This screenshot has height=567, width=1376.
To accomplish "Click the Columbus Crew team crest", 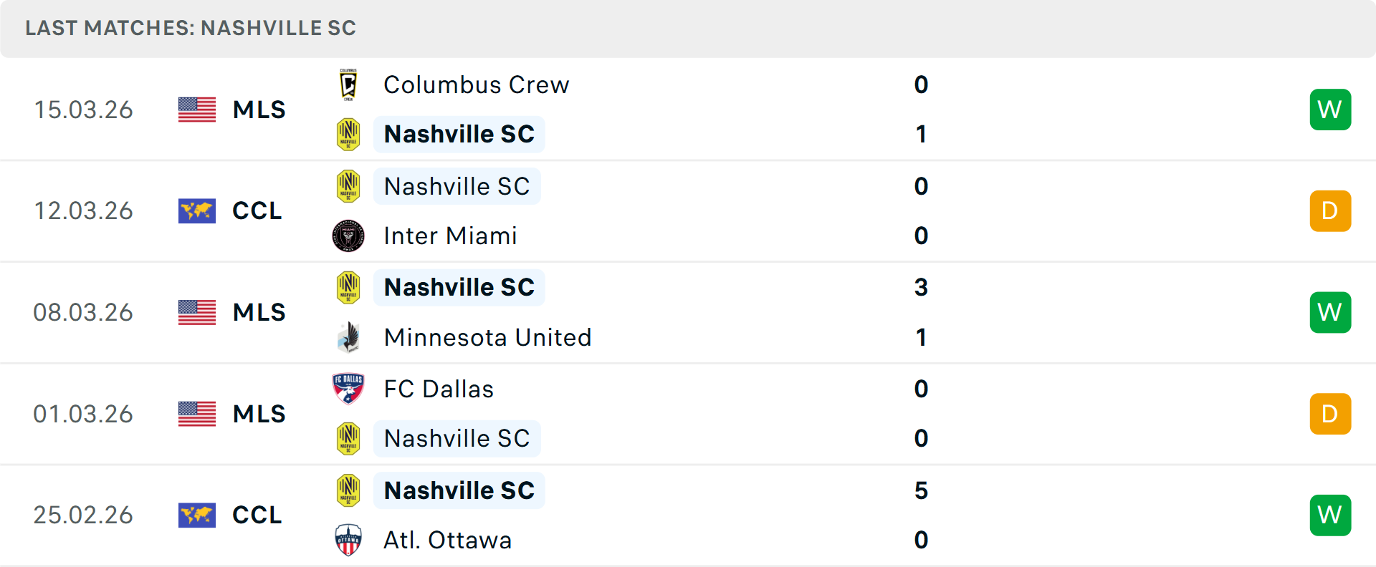I will pyautogui.click(x=348, y=84).
